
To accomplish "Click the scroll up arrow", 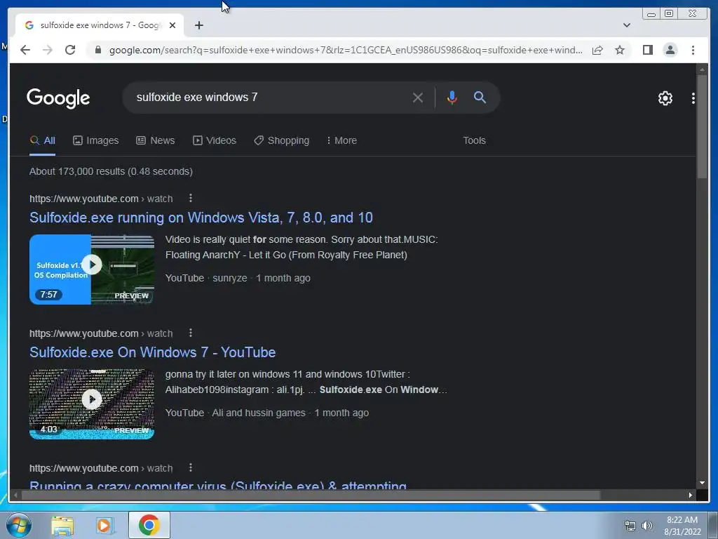I will pos(702,69).
